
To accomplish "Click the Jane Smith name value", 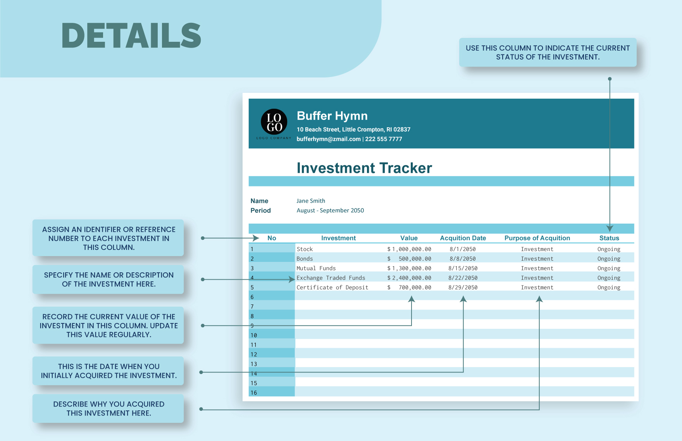I will point(311,201).
